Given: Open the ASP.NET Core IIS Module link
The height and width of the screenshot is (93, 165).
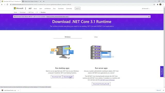Looking at the screenshot, I should click(107, 80).
